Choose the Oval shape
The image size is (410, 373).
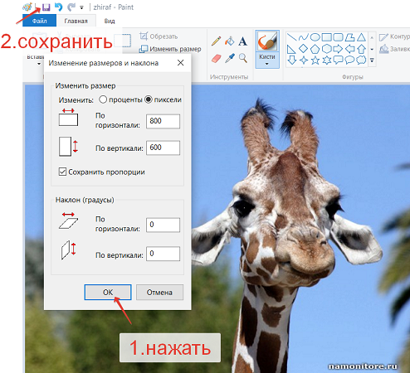click(x=315, y=37)
